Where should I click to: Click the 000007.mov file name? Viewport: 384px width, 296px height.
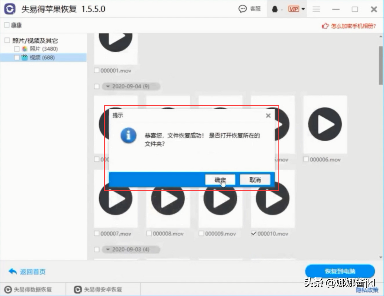[116, 234]
